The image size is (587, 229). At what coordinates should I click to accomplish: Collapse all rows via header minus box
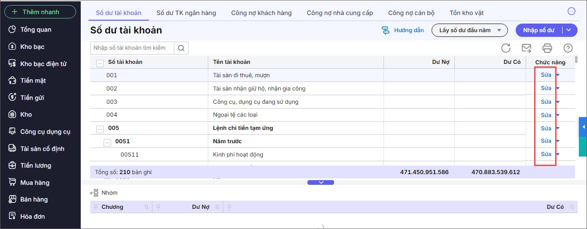[100, 63]
